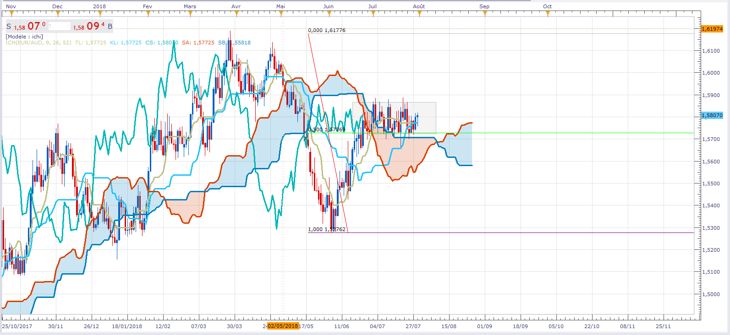
Task: Click the orange marker under Mars
Action: pyautogui.click(x=190, y=13)
